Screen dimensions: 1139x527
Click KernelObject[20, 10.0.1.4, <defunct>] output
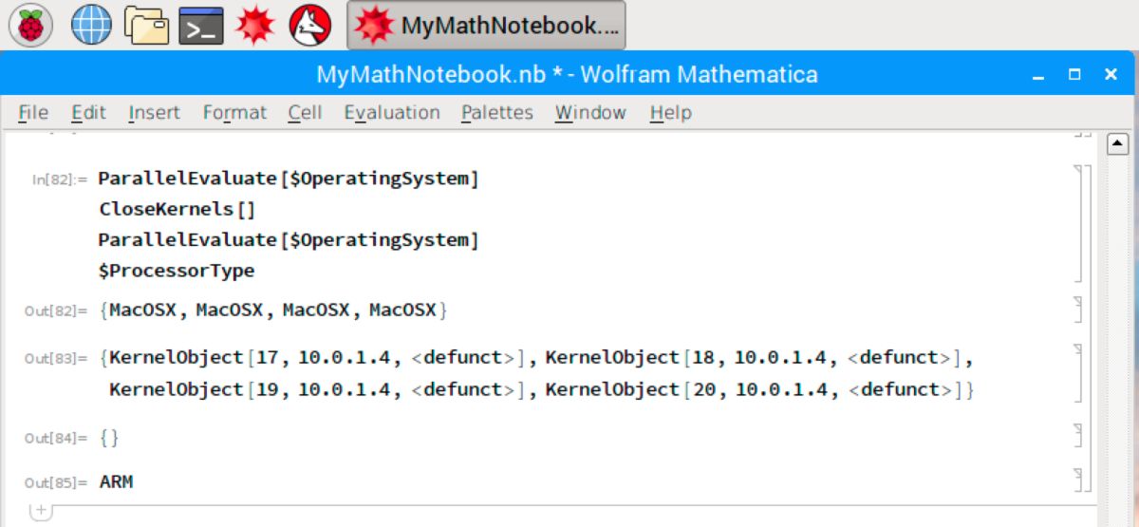755,389
